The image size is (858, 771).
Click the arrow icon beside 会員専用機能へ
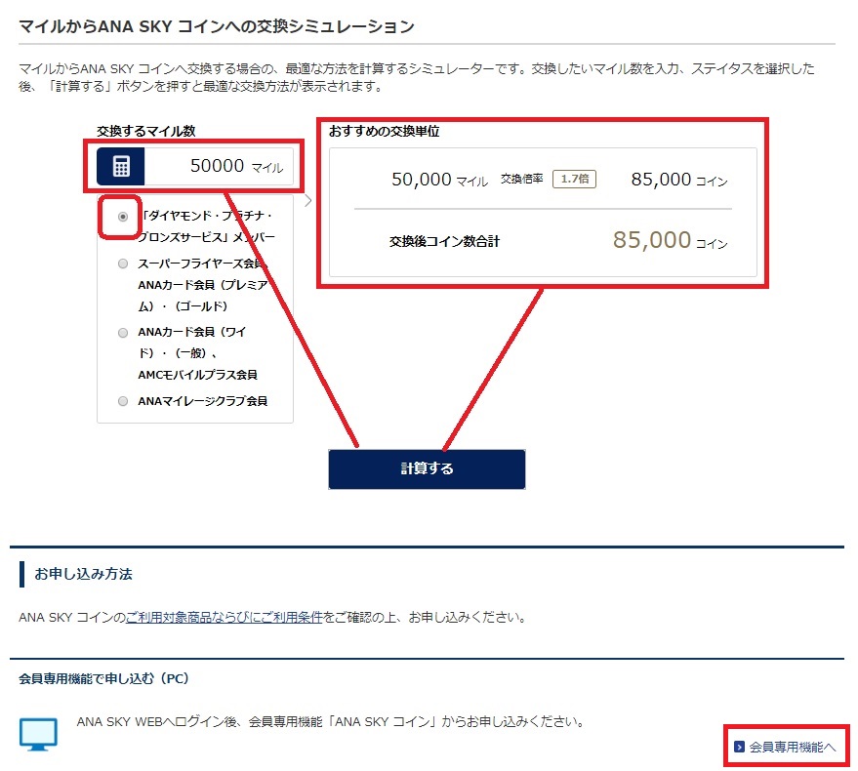click(x=739, y=748)
